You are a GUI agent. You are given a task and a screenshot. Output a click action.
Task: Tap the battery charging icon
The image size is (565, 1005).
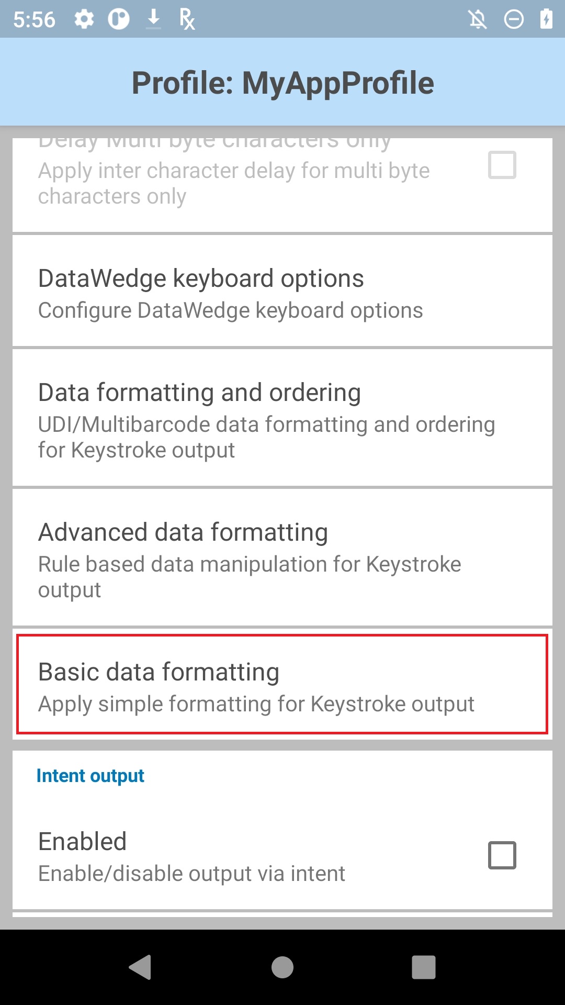click(x=546, y=19)
